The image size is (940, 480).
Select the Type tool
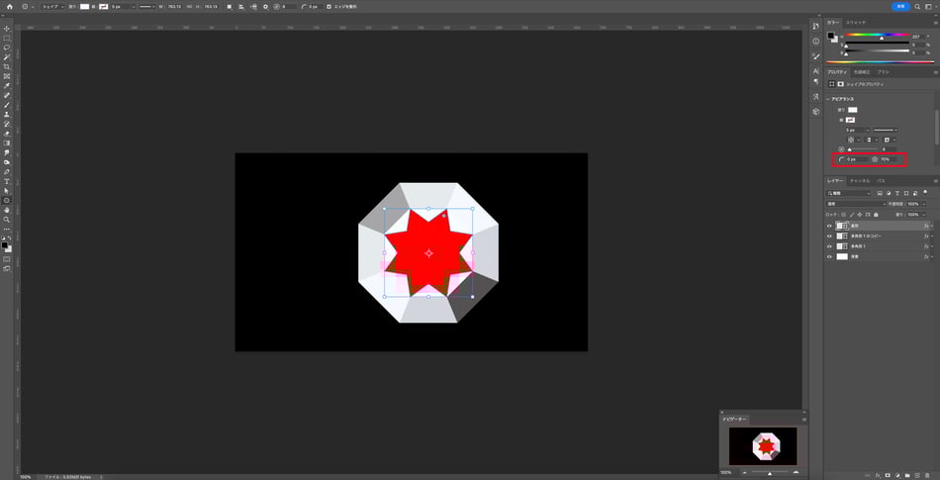[7, 181]
